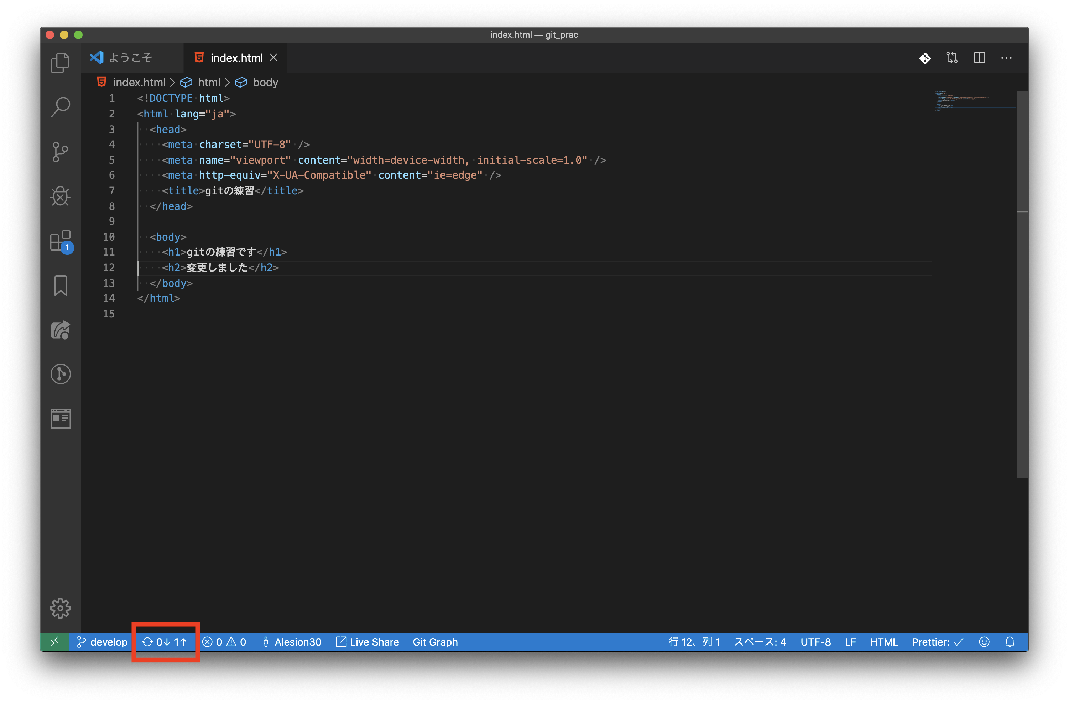Open the HTML language mode selector
Image resolution: width=1069 pixels, height=704 pixels.
(883, 642)
